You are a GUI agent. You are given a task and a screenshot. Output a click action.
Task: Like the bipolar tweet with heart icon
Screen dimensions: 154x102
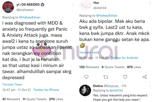(125, 77)
